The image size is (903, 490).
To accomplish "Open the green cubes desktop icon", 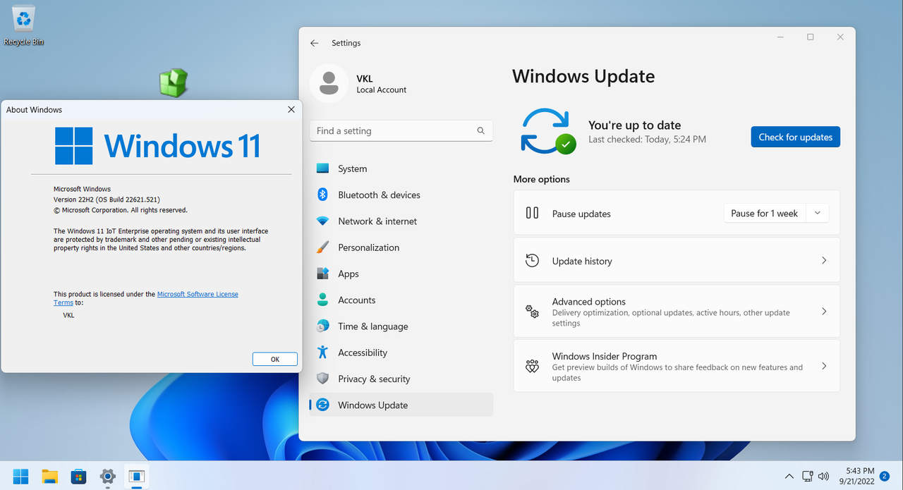I will coord(173,82).
